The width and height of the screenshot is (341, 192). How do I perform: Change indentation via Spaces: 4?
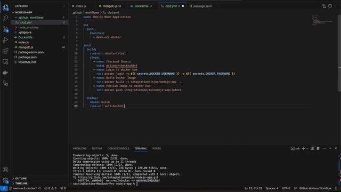click(272, 188)
